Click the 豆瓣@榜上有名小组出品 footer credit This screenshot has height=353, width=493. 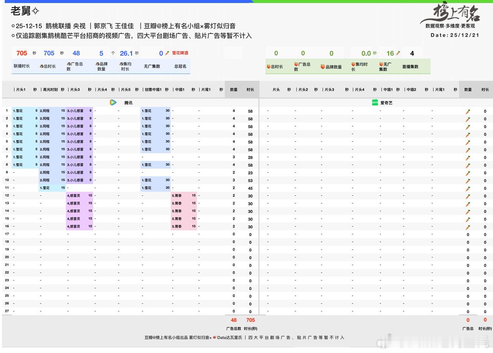point(166,338)
